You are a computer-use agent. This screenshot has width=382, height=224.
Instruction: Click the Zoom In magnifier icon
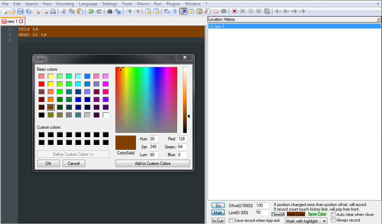tap(129, 11)
